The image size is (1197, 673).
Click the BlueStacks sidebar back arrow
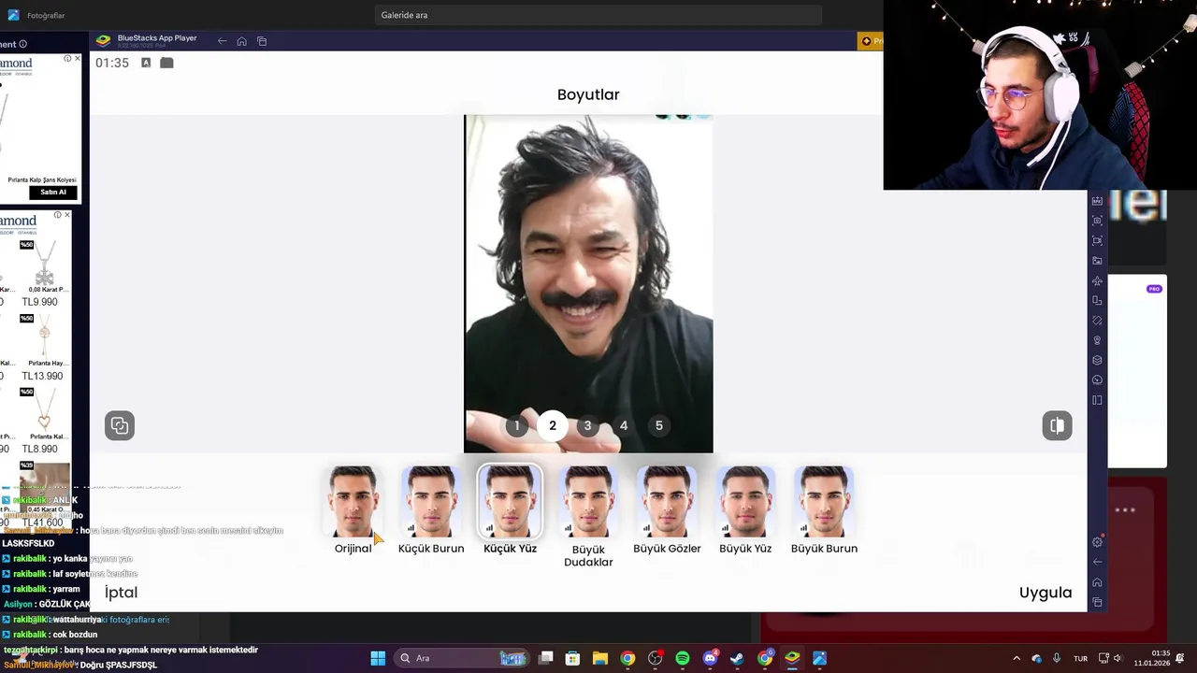pyautogui.click(x=1097, y=562)
